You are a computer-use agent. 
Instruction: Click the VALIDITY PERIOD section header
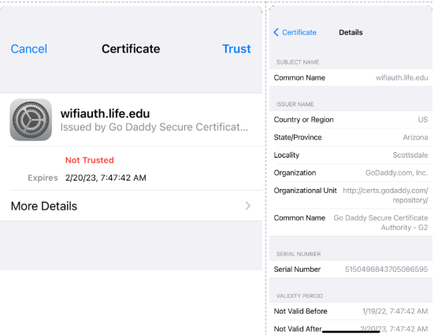(299, 296)
